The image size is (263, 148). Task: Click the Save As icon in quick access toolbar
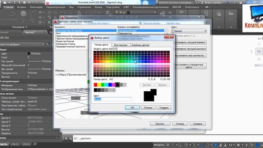click(x=19, y=2)
